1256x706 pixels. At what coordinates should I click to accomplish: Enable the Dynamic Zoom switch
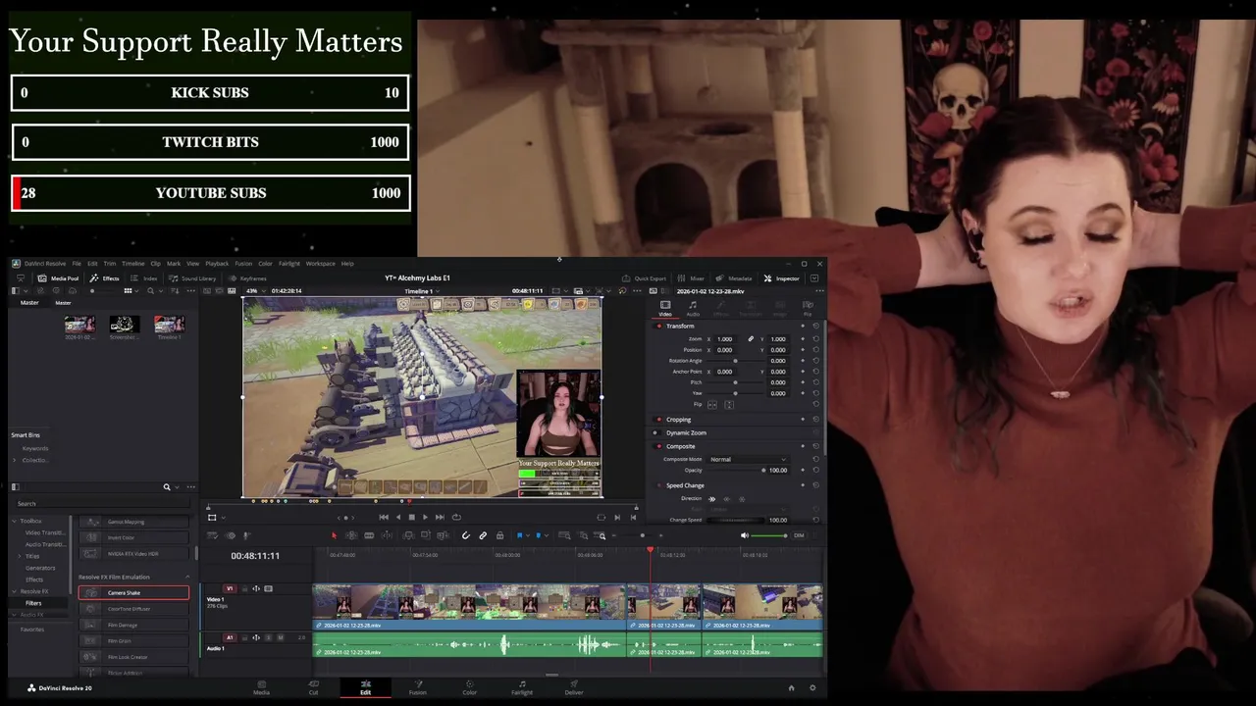(x=658, y=432)
